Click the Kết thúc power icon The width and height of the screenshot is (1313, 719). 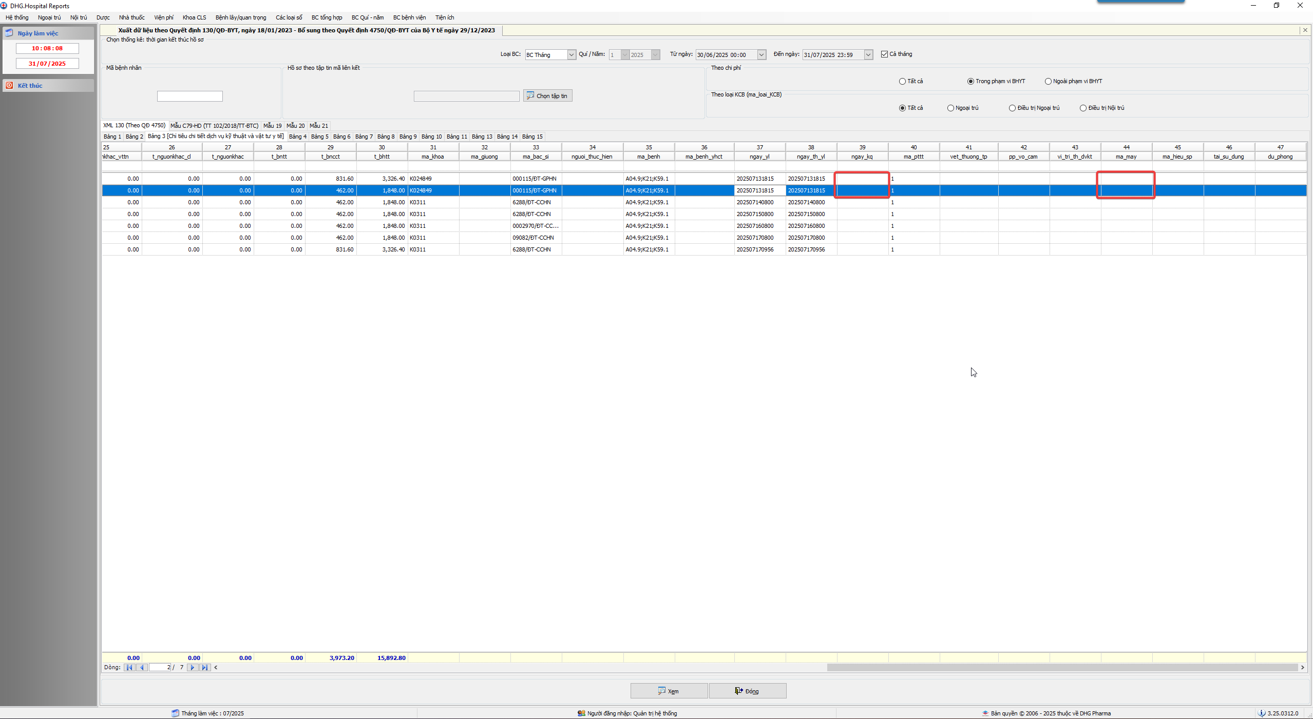[x=9, y=85]
